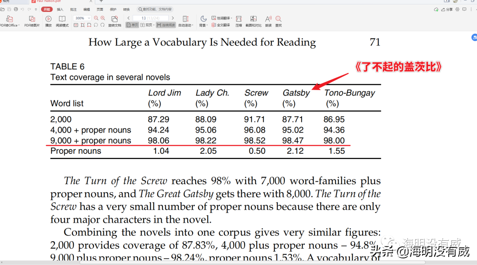
Task: Close the Paul Nation.pdf tab
Action: [x=91, y=1]
